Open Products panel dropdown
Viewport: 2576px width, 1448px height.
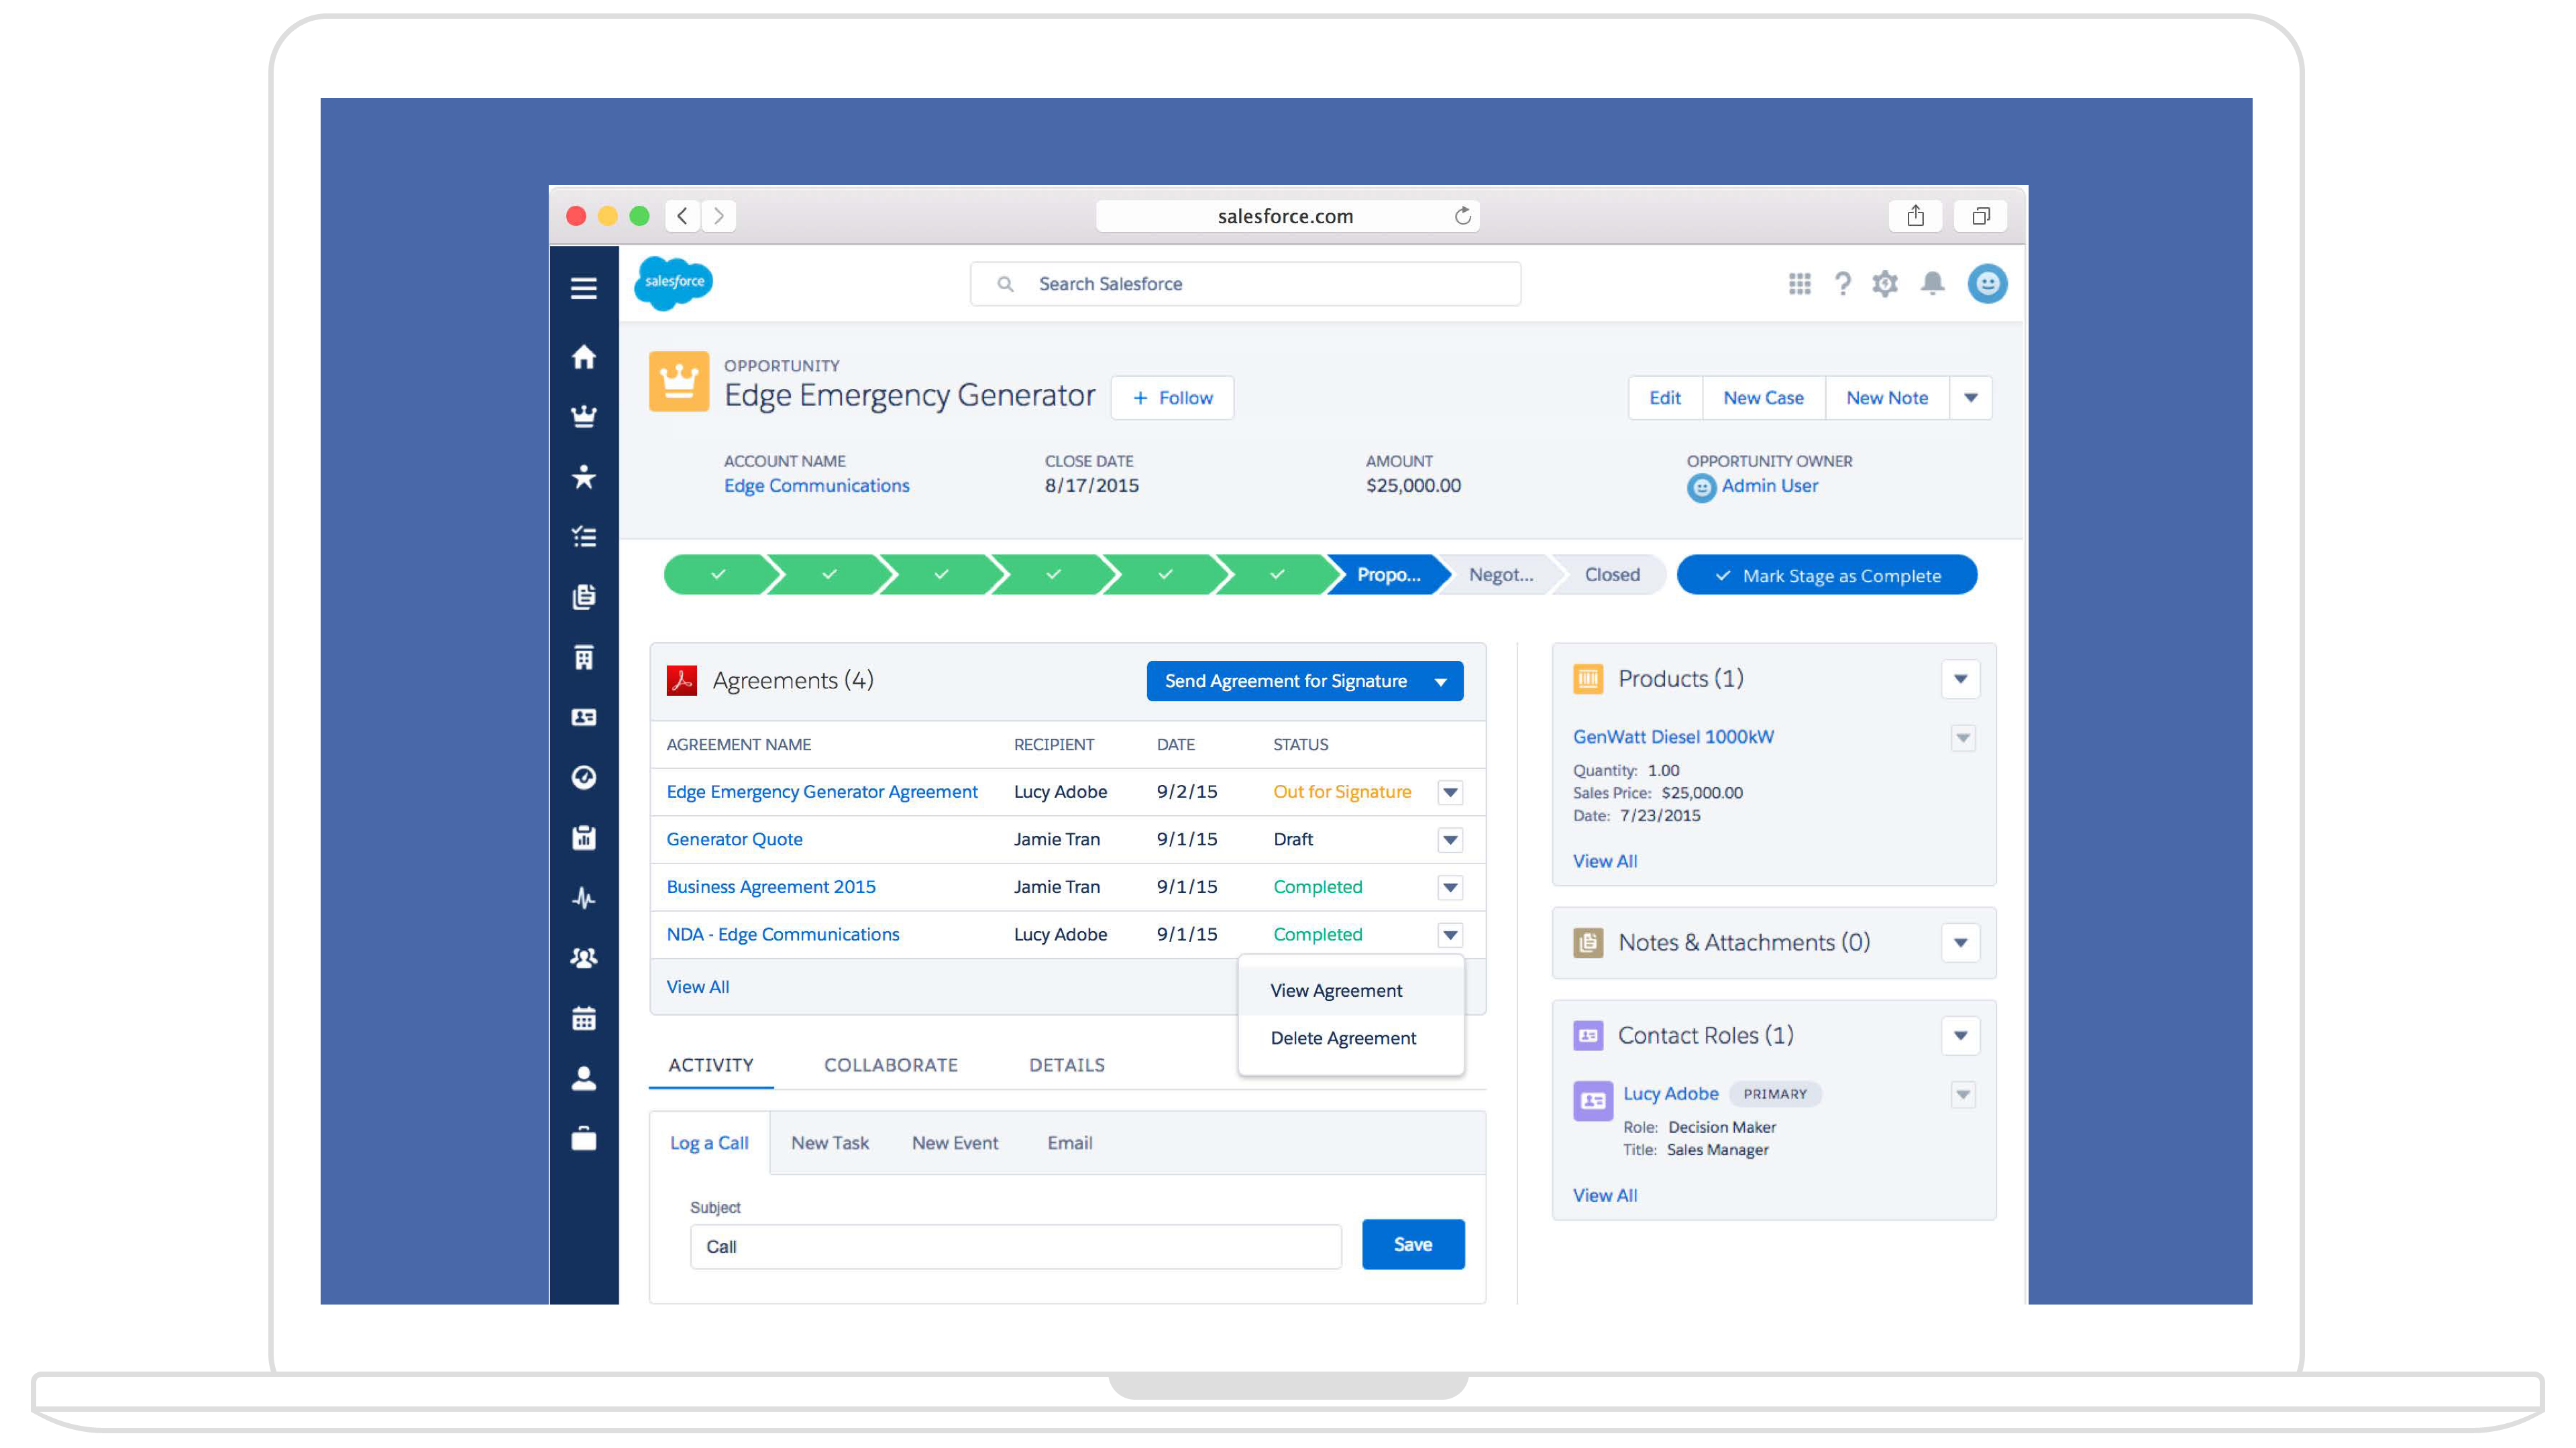tap(1960, 680)
